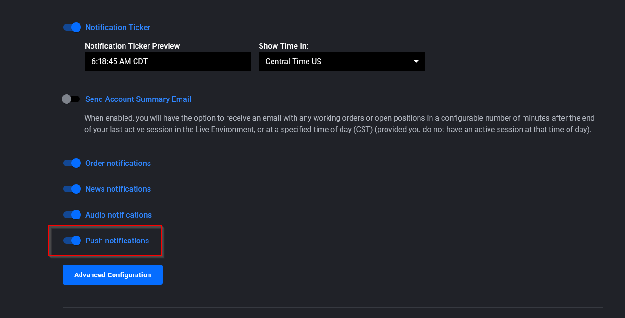
Task: Click the Notification Ticker Preview field
Action: 168,61
